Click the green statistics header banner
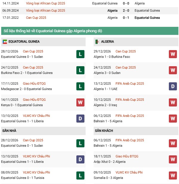179x184 pixels. coord(89,31)
